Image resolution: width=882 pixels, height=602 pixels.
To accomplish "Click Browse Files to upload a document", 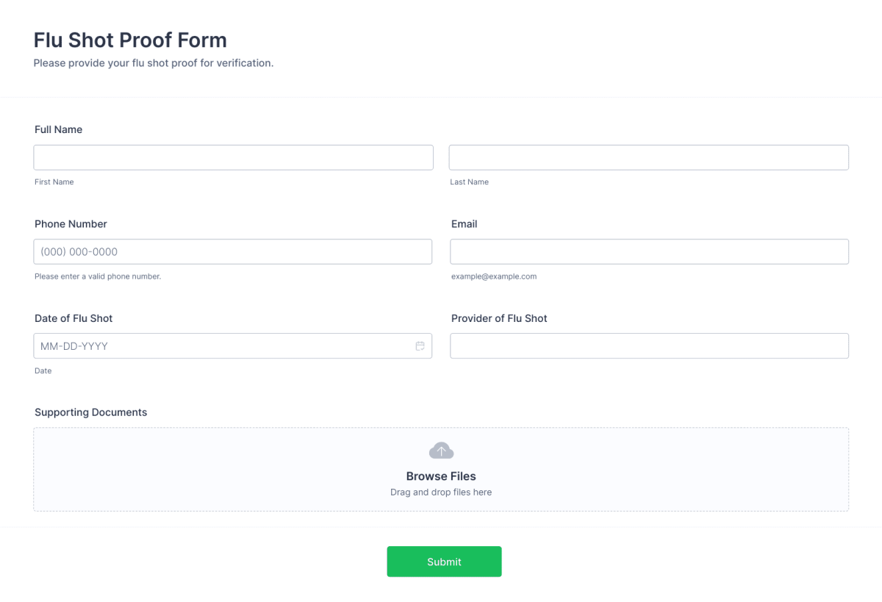I will [441, 476].
